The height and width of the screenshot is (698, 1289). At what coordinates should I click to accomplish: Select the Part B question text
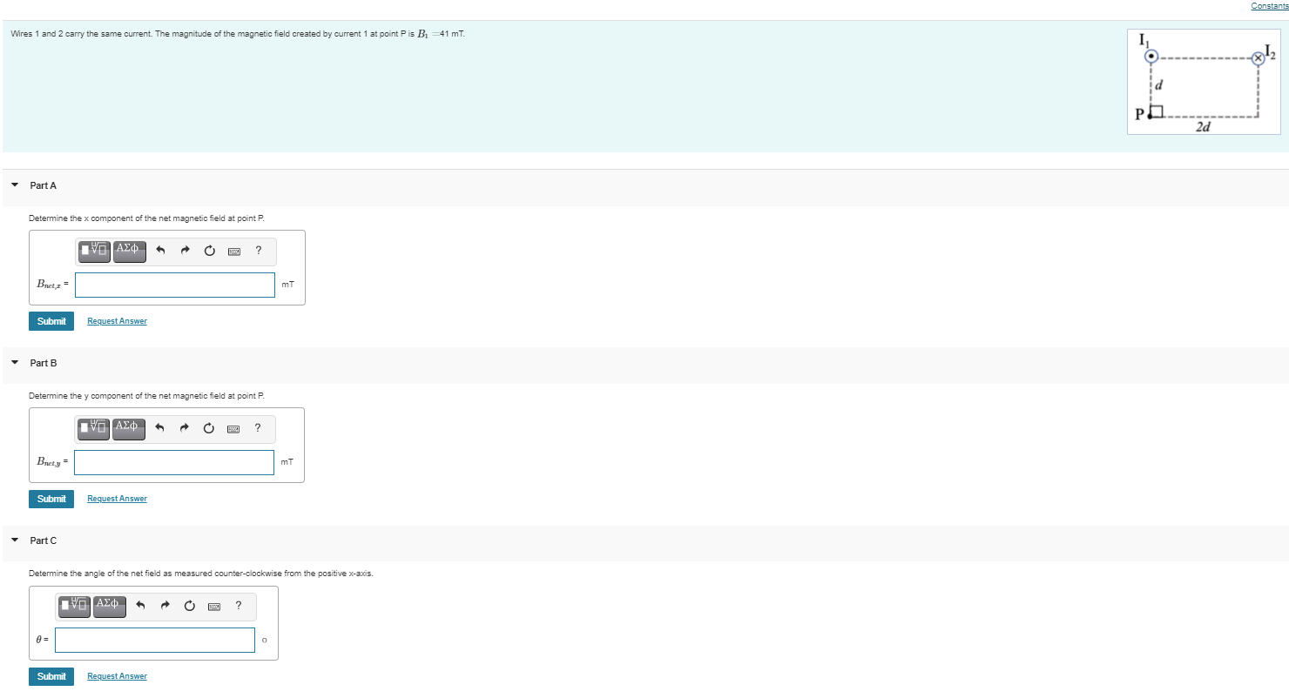[146, 395]
